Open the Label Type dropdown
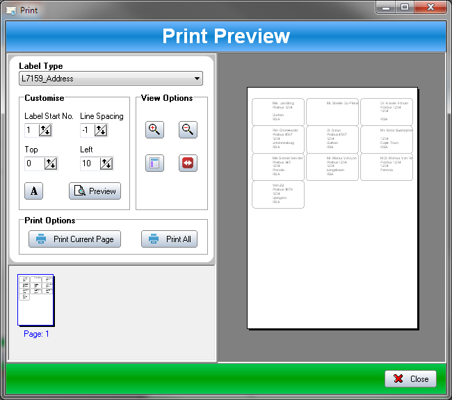This screenshot has width=452, height=400. point(111,79)
